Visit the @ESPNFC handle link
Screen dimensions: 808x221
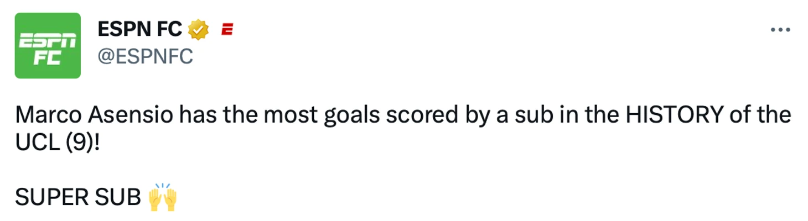(145, 56)
